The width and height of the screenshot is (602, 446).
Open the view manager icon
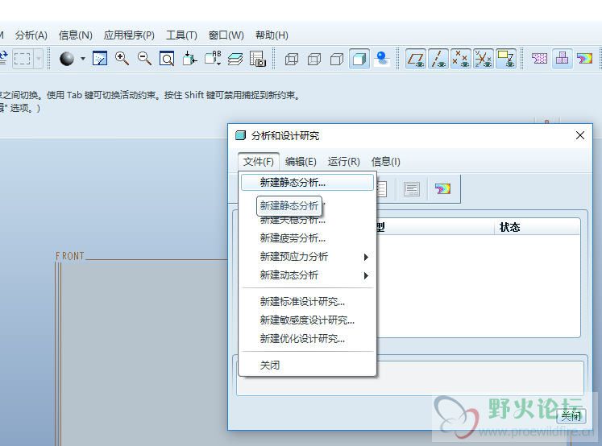(x=258, y=59)
